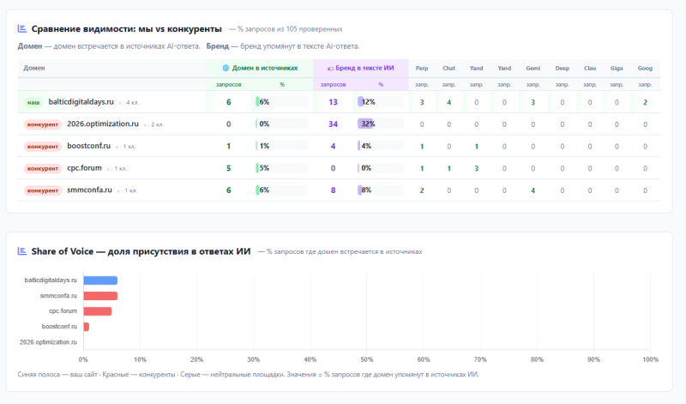Select the "Goog" column header
The image size is (686, 404).
[645, 69]
